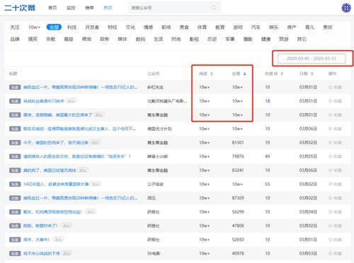Click the 公众号 column header
The width and height of the screenshot is (354, 263).
click(154, 74)
